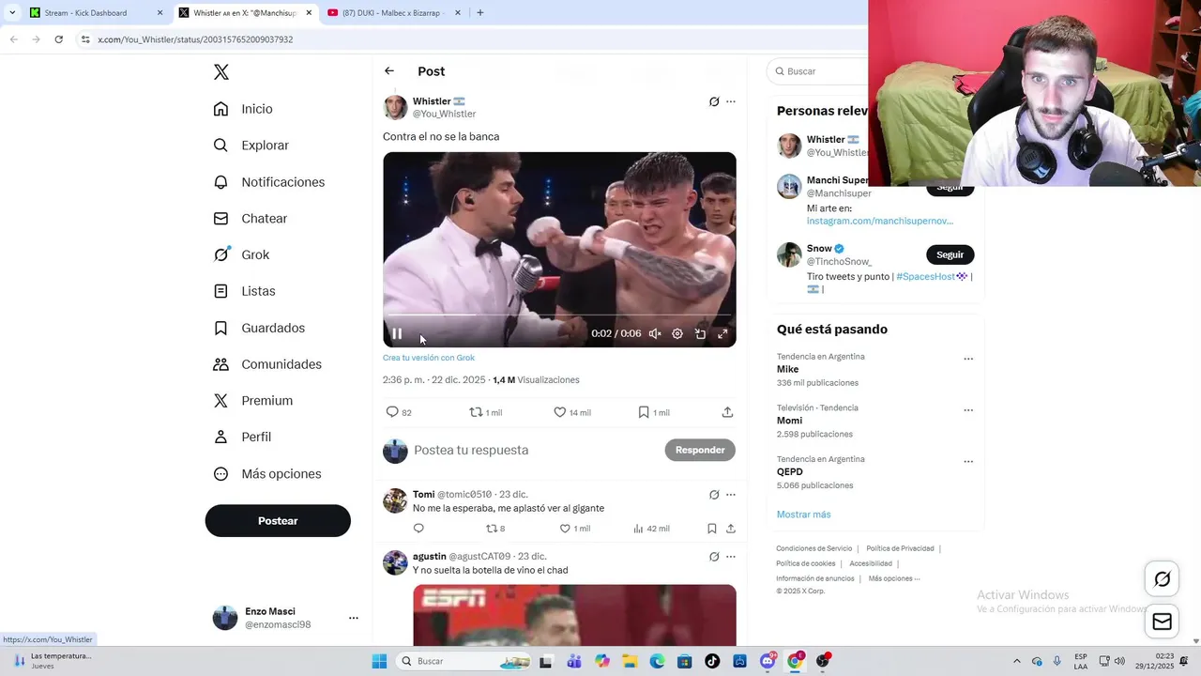Image resolution: width=1201 pixels, height=676 pixels.
Task: Open TikTok from taskbar
Action: 712,661
